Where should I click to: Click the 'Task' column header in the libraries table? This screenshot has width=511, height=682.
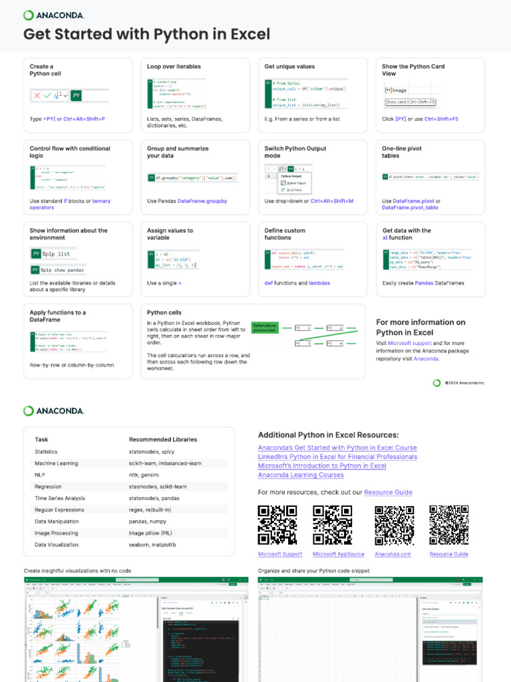pos(41,440)
